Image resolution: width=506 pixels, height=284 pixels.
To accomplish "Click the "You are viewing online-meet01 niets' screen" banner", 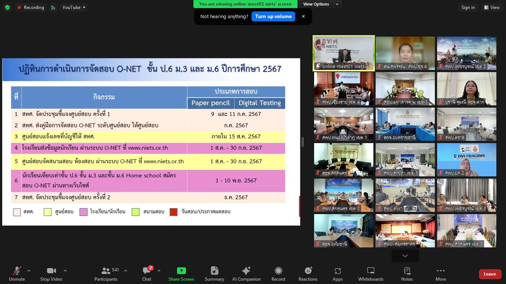I will tap(245, 4).
